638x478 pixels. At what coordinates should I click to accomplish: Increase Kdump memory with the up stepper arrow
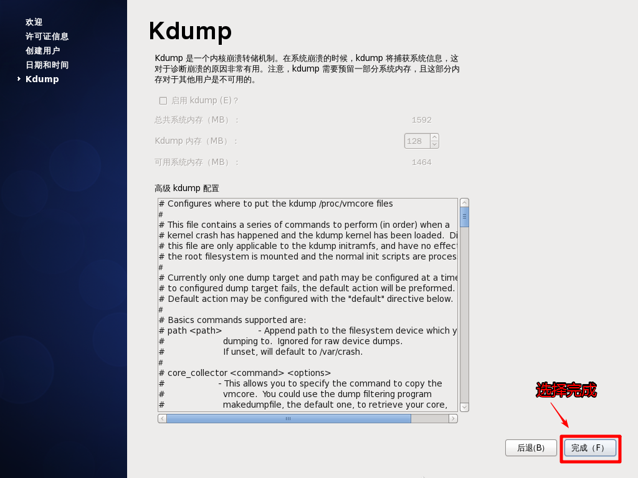434,138
